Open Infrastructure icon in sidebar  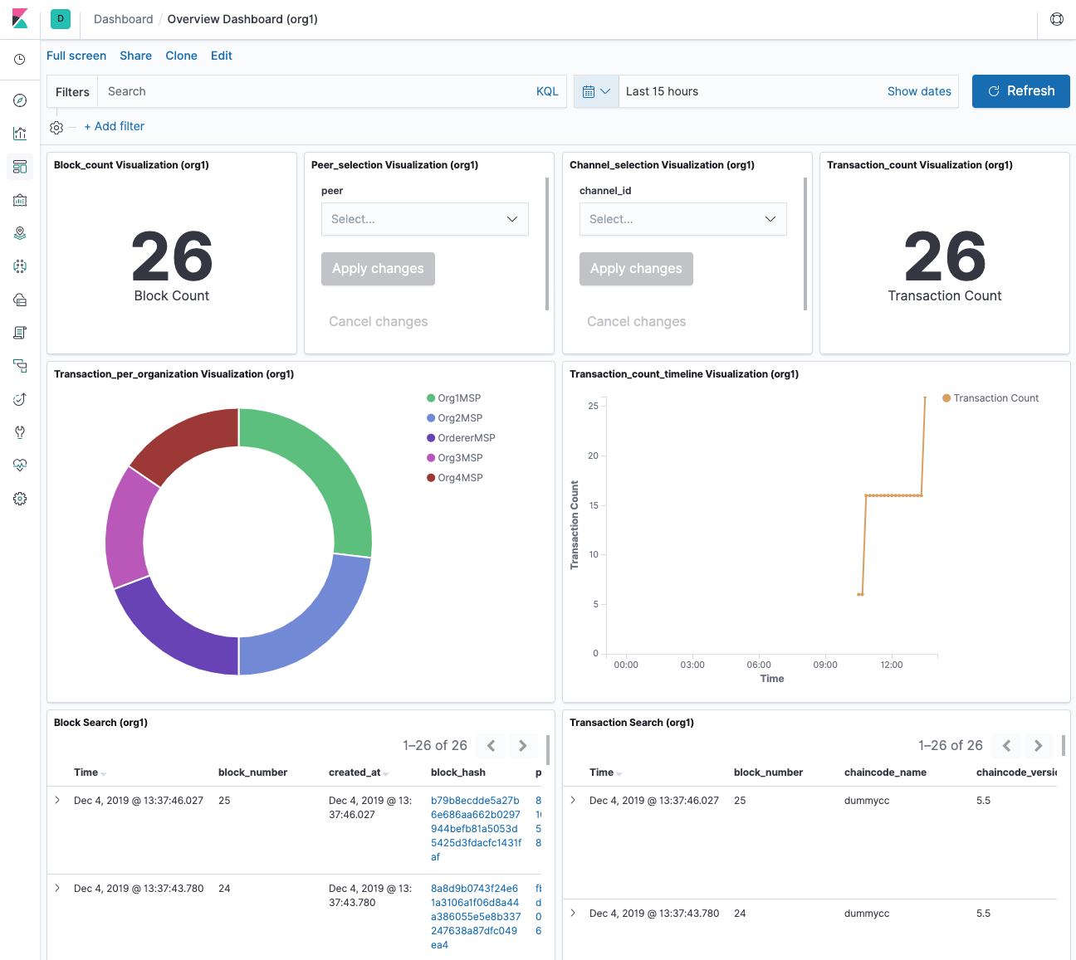point(20,300)
